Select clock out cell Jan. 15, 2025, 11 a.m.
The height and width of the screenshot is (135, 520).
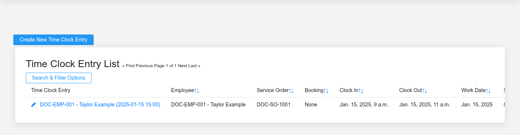pos(424,105)
